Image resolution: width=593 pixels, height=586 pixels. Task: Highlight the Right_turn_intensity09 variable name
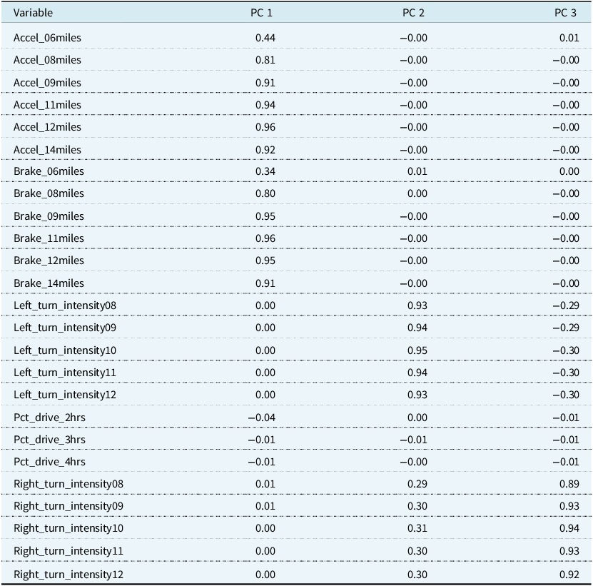(x=69, y=506)
